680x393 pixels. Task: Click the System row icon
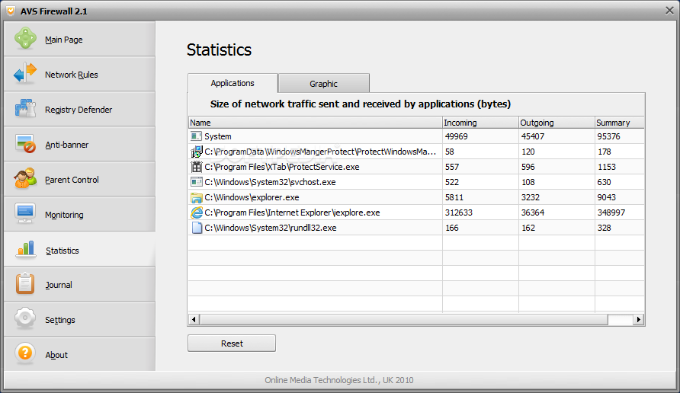tap(196, 136)
